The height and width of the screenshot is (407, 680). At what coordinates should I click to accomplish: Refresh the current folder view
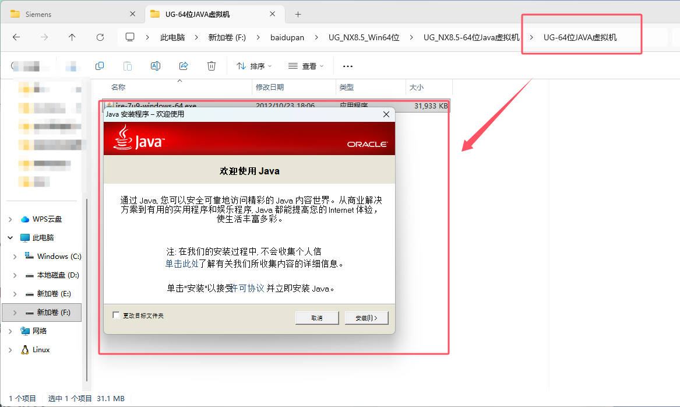[x=100, y=37]
